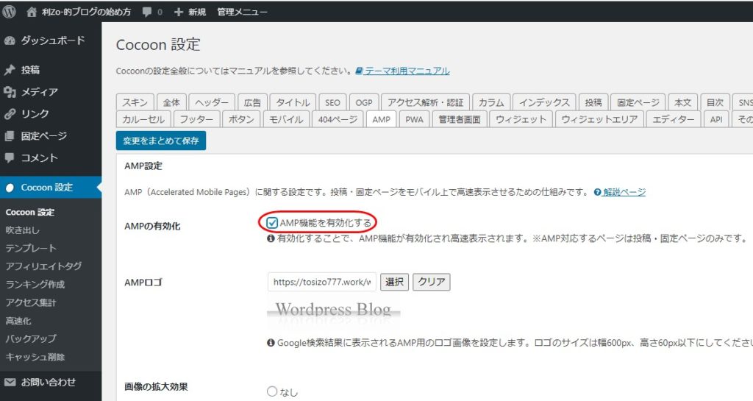753x401 pixels.
Task: Open the site home icon link
Action: 32,13
